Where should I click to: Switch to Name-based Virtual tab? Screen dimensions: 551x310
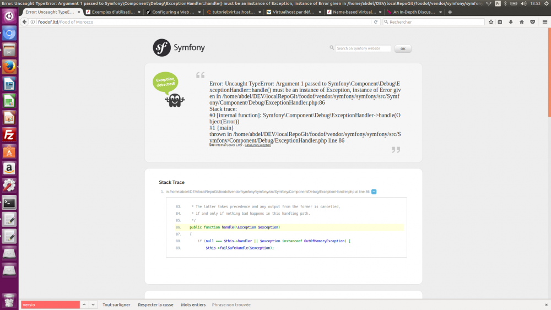pyautogui.click(x=354, y=12)
